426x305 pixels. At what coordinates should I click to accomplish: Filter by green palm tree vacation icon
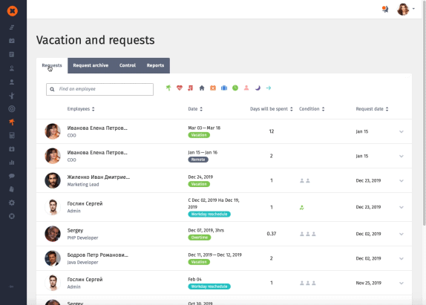click(168, 88)
